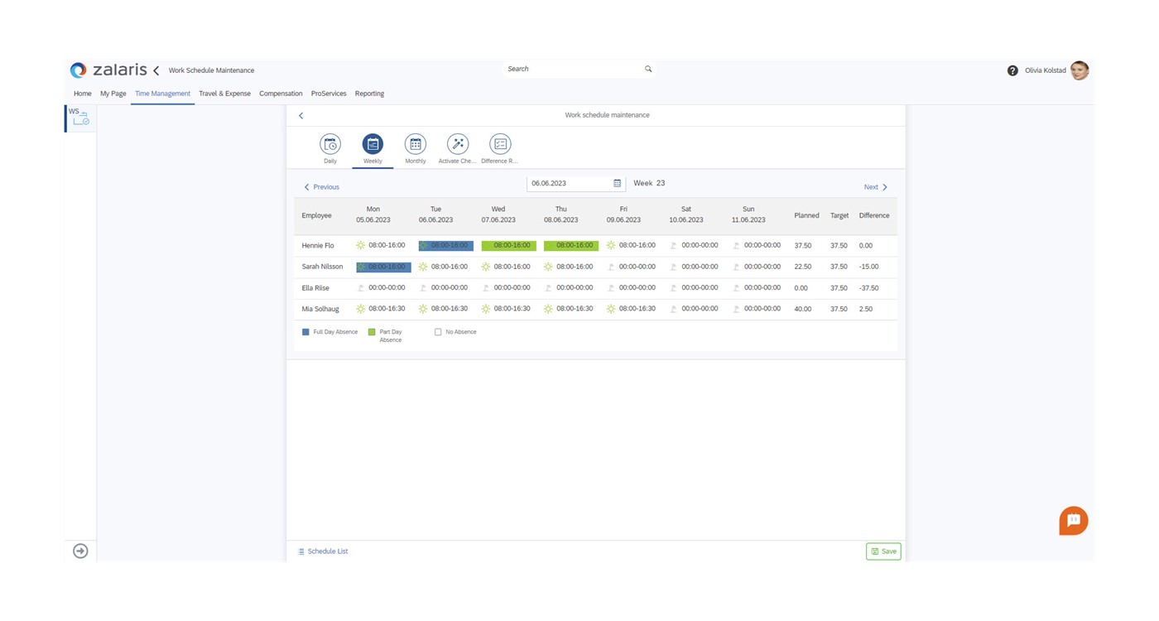Toggle the Part Day Absence legend box
The width and height of the screenshot is (1159, 621).
pos(372,332)
